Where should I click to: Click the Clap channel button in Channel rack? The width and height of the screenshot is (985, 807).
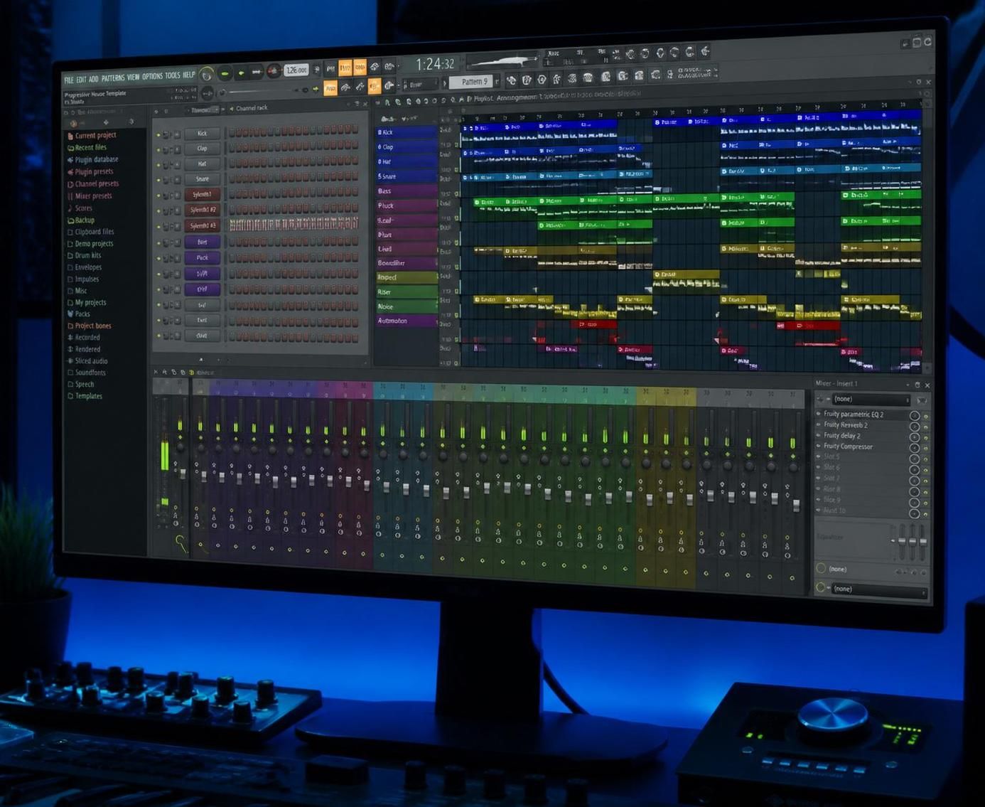coord(202,148)
